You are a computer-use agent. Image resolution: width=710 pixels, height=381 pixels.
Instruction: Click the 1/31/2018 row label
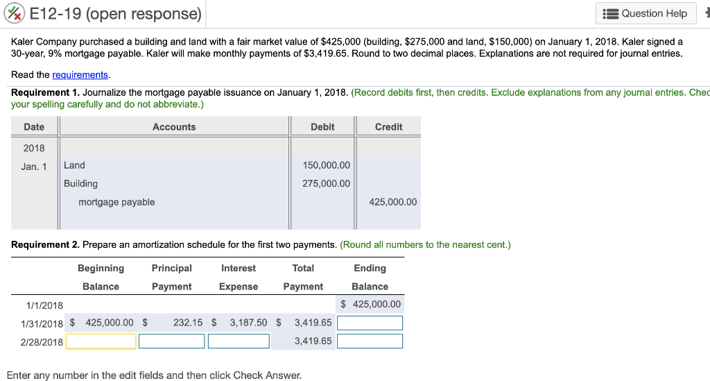pos(42,324)
